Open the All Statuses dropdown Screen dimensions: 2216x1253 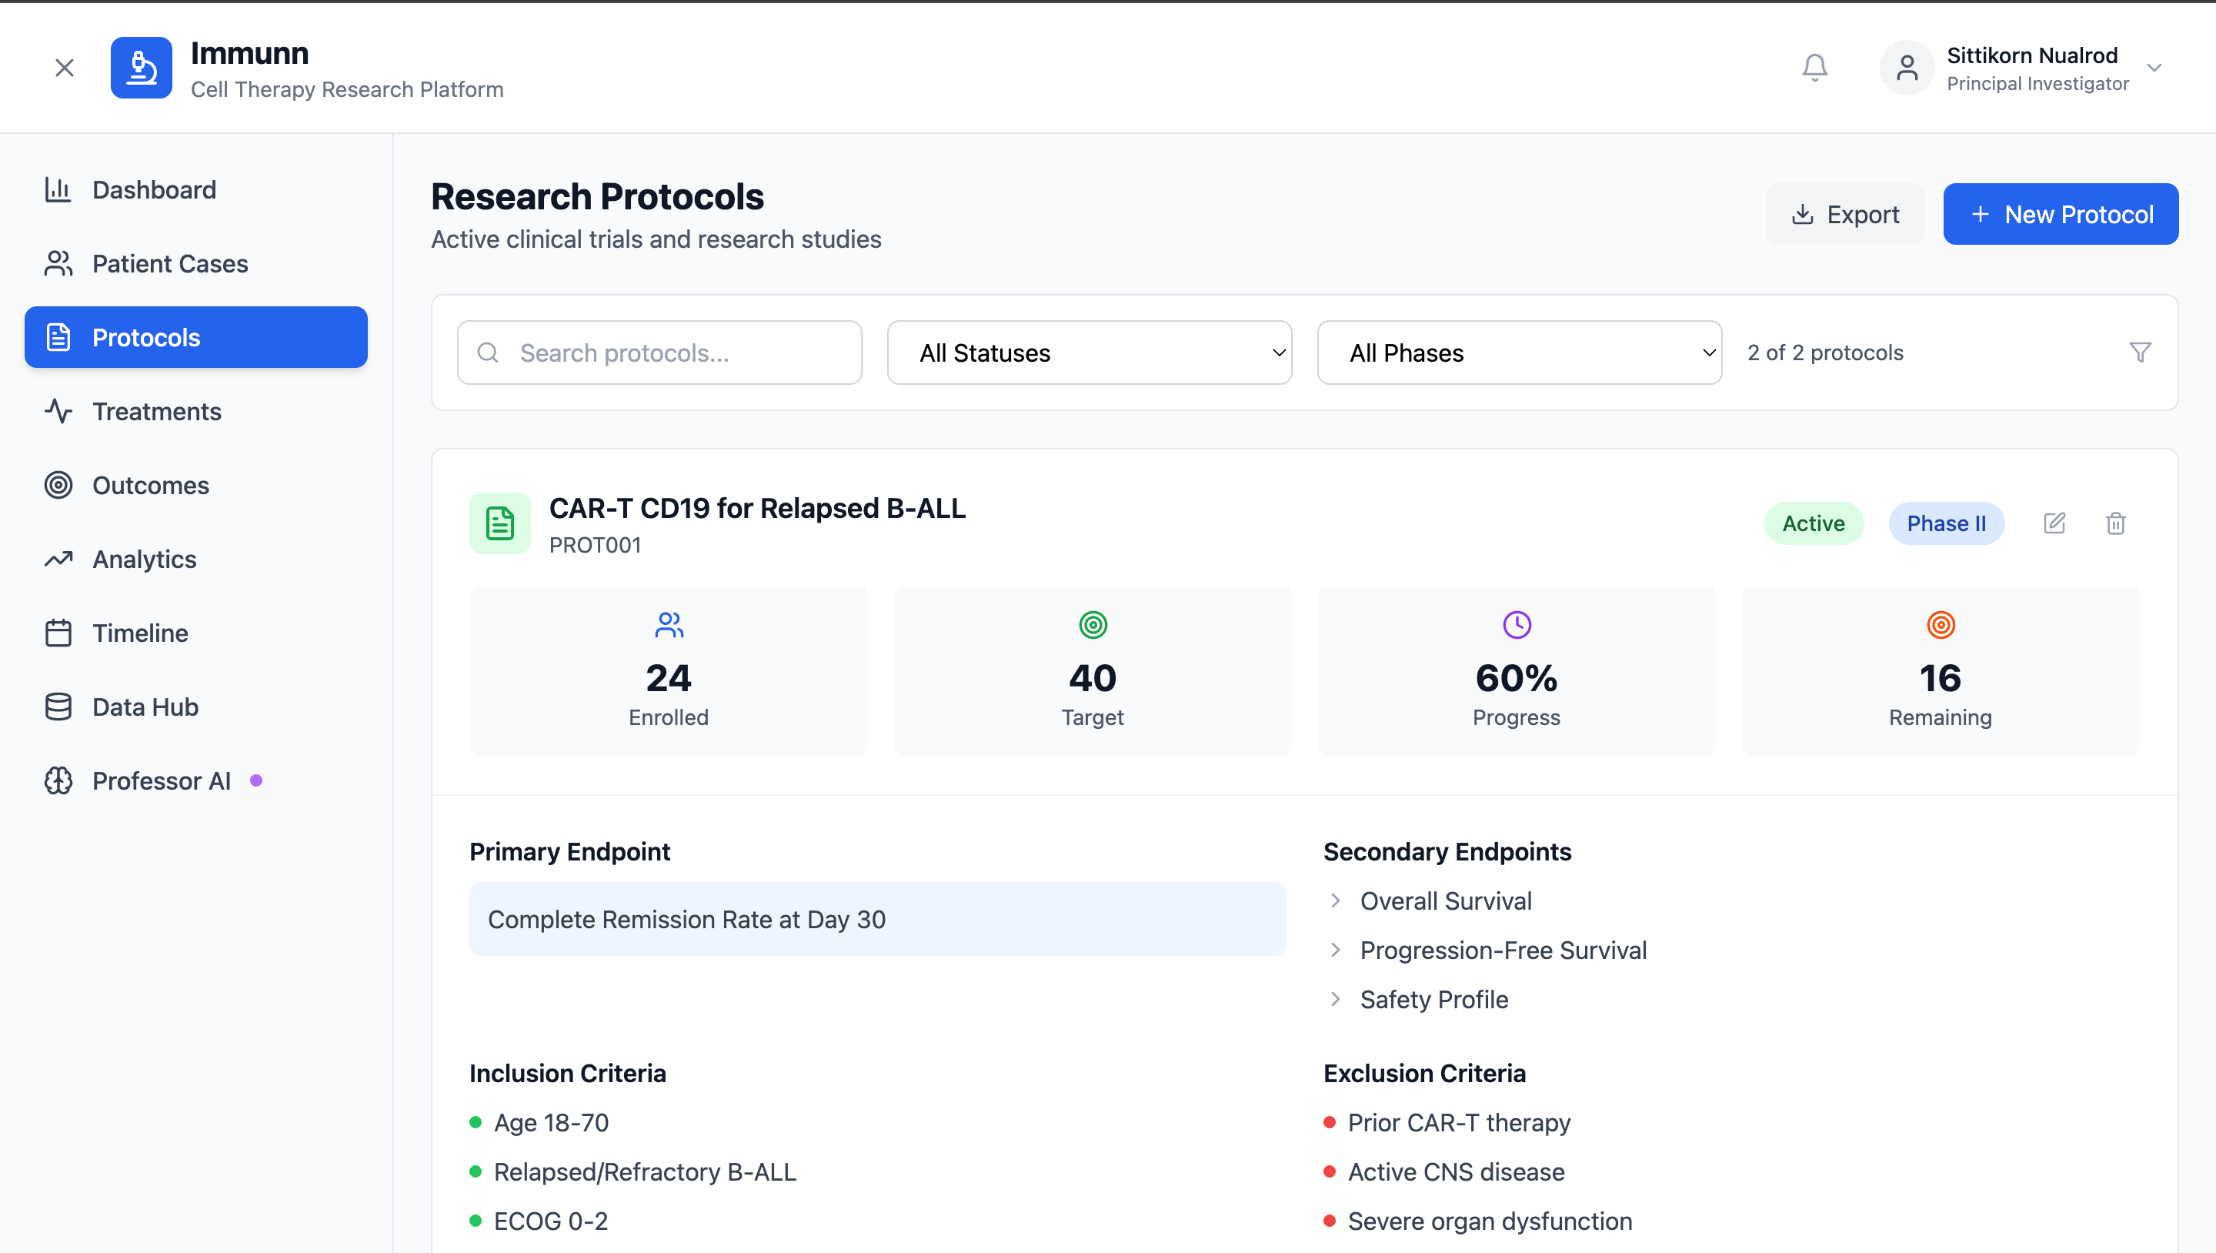pos(1089,353)
